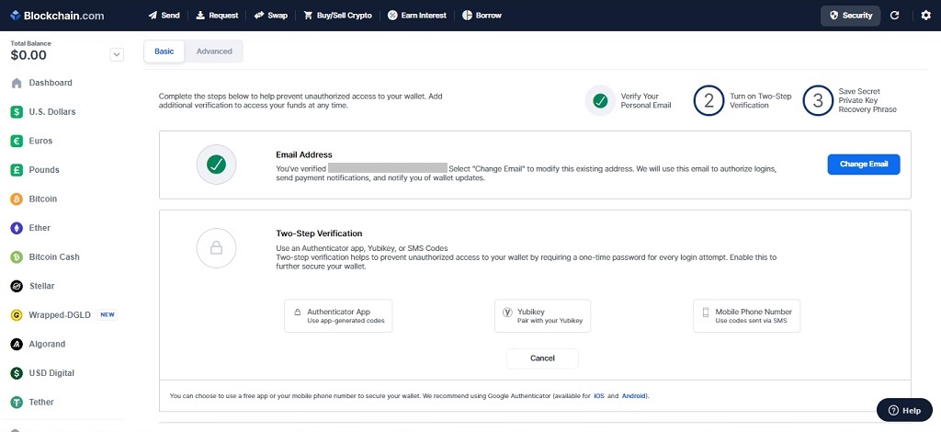Screen dimensions: 941x432
Task: Click the Buy/Sell Crypto cart icon
Action: coord(309,16)
